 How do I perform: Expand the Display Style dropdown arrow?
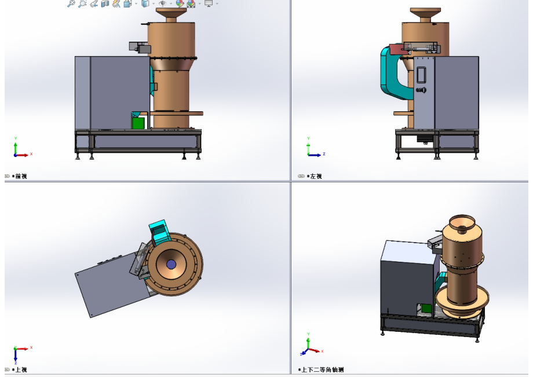(x=154, y=3)
